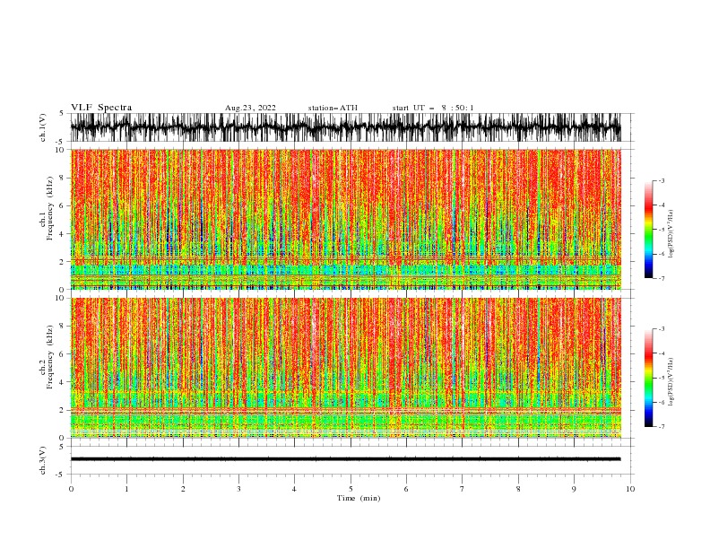Click the '-3' label on ch.1 color bar

click(661, 180)
